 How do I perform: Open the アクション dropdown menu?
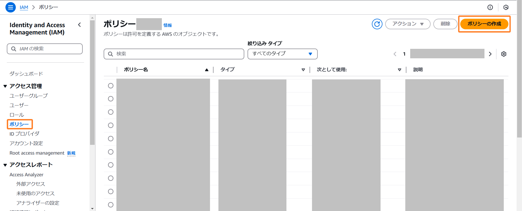click(407, 24)
